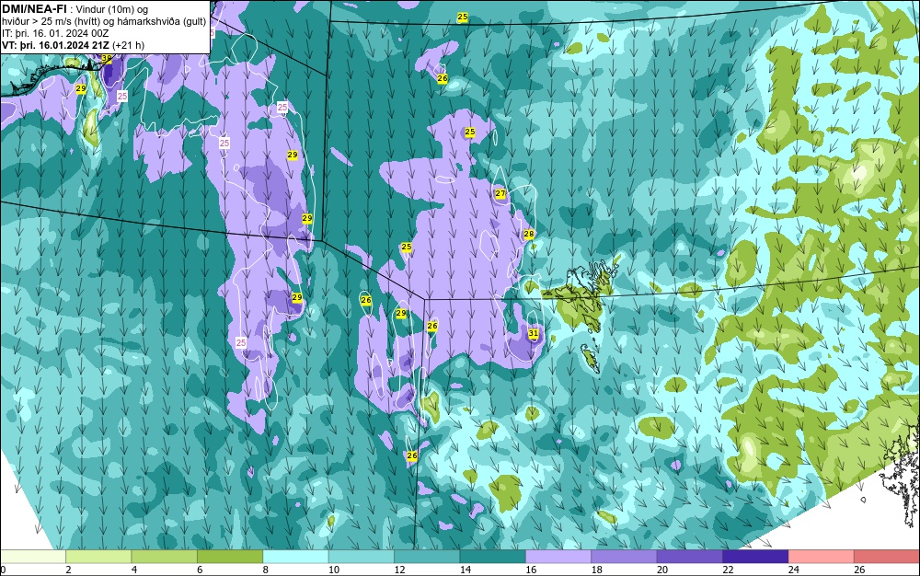Click the 6–8 m/s olive green legend swatch
920x576 pixels.
coord(230,557)
